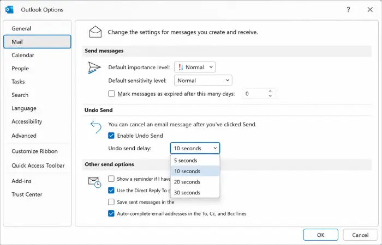Click the Cancel button

[360, 235]
